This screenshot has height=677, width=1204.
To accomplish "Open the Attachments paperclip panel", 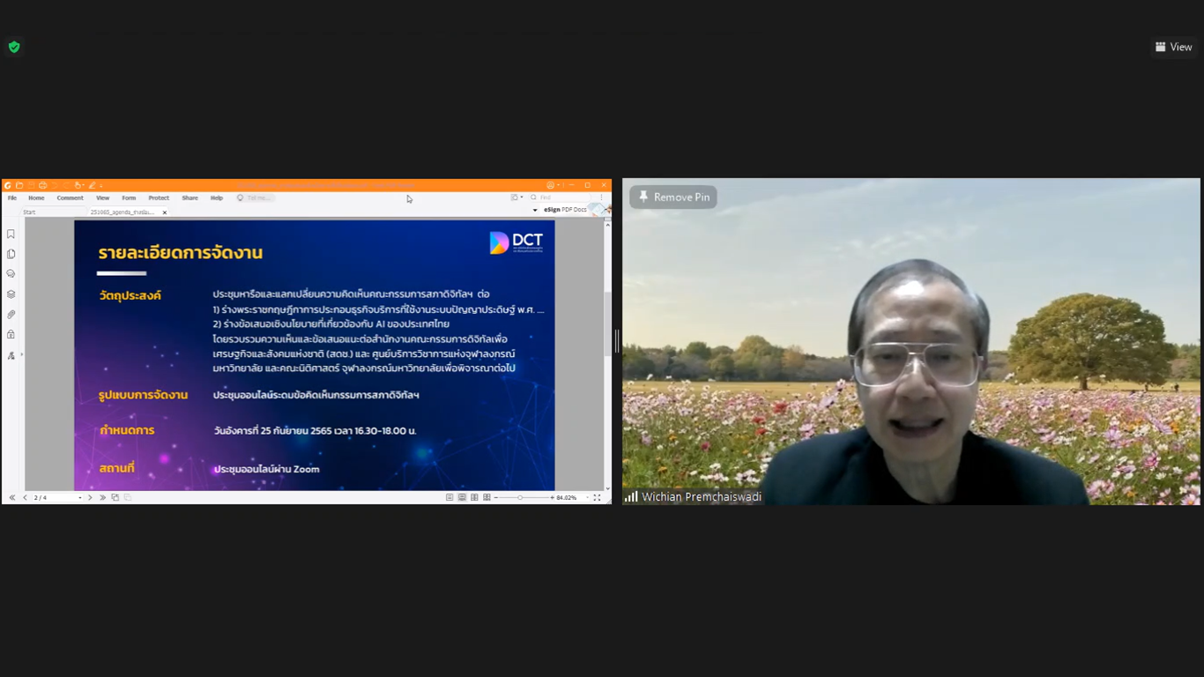I will click(x=11, y=315).
